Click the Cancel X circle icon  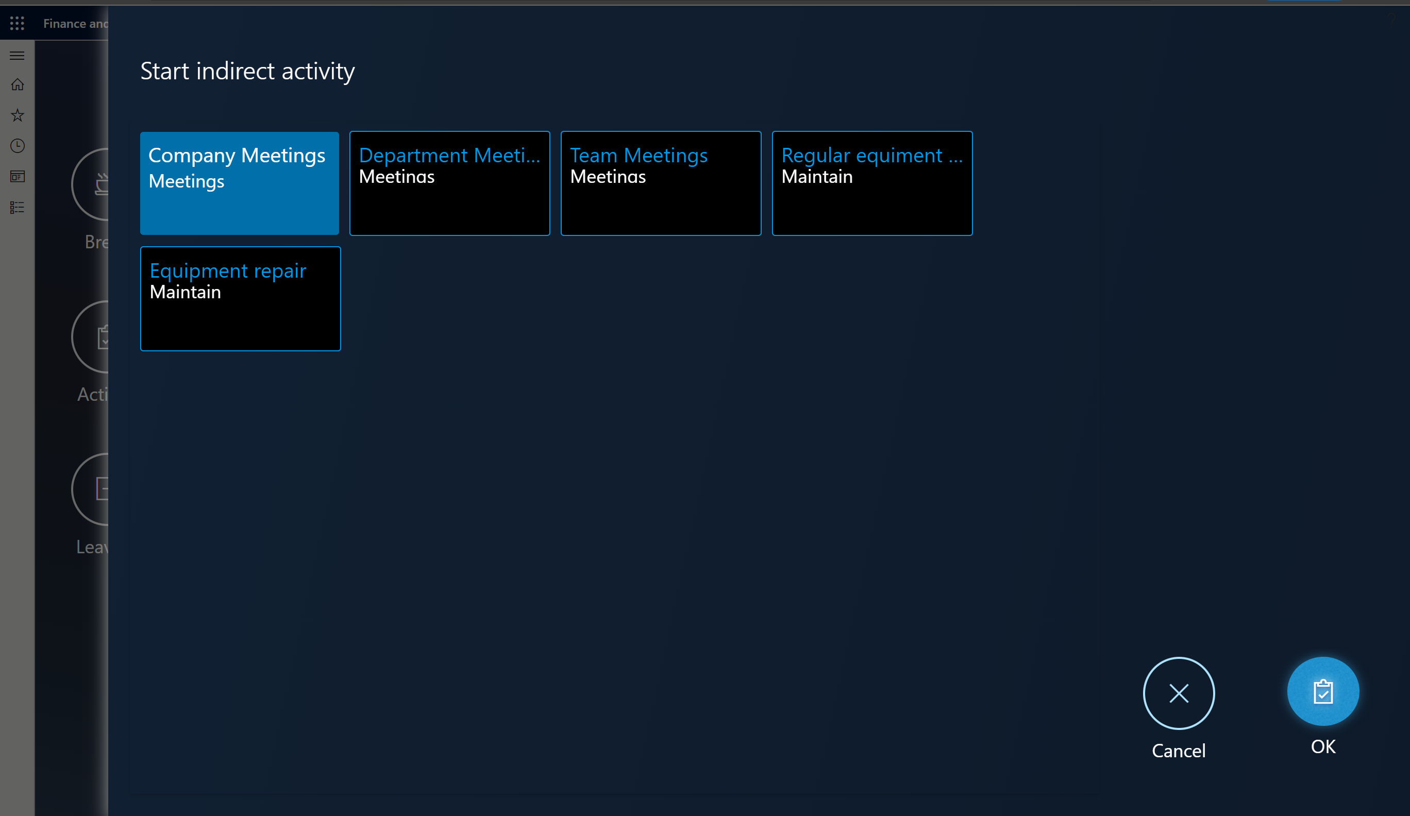tap(1179, 693)
